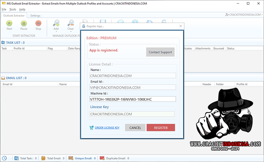The width and height of the screenshot is (264, 162).
Task: Click inside the Machine Id field
Action: [x=132, y=99]
